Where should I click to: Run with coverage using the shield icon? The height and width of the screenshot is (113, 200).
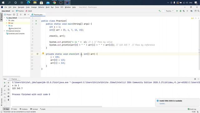coord(184,11)
